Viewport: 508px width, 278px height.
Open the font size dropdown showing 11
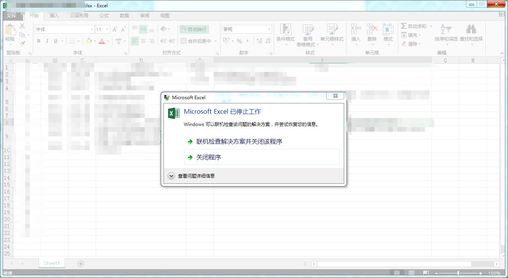(x=108, y=29)
